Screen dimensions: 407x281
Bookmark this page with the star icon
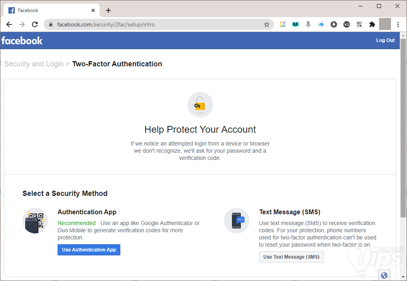[x=267, y=24]
